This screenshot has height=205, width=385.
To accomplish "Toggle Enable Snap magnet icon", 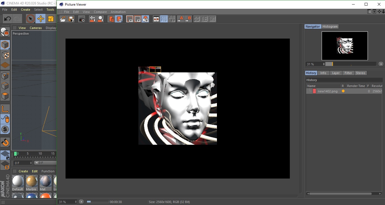I will pos(5,142).
